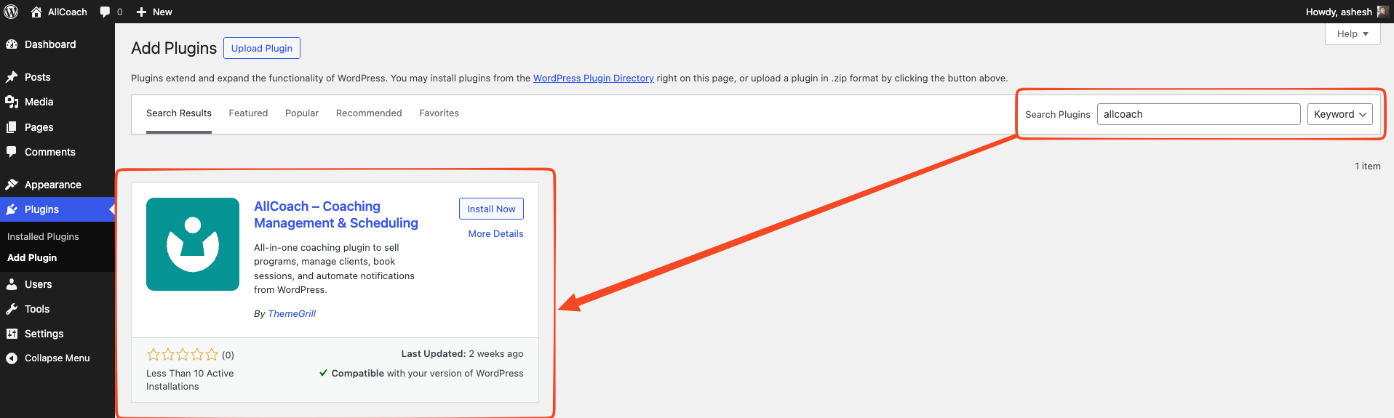Click Install Now for AllCoach plugin
This screenshot has height=418, width=1394.
tap(491, 209)
